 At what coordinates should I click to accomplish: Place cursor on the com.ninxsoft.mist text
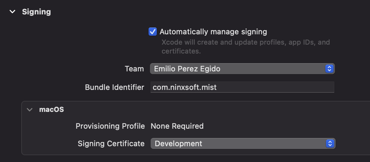(x=185, y=87)
